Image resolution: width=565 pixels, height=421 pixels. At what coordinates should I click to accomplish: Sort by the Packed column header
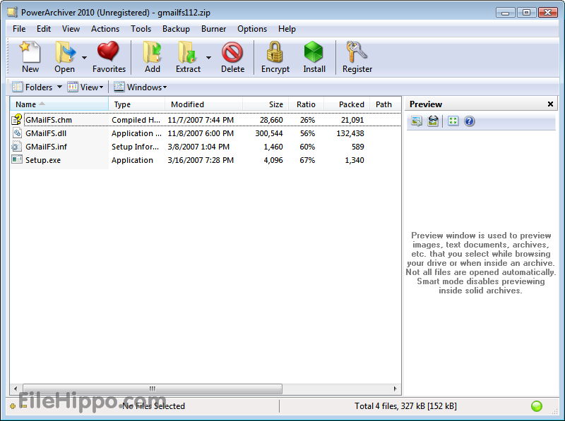pos(347,104)
